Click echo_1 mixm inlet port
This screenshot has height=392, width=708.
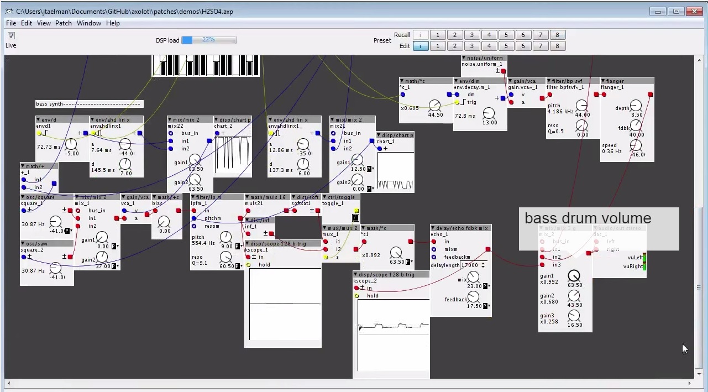tap(434, 249)
